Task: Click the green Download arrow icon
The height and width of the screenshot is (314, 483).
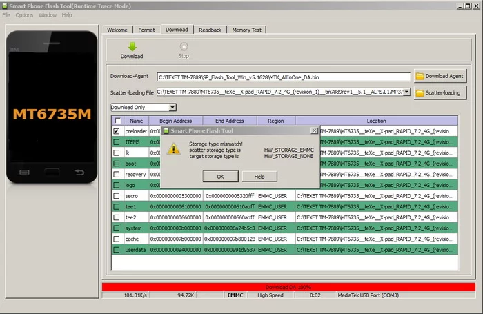Action: 132,47
